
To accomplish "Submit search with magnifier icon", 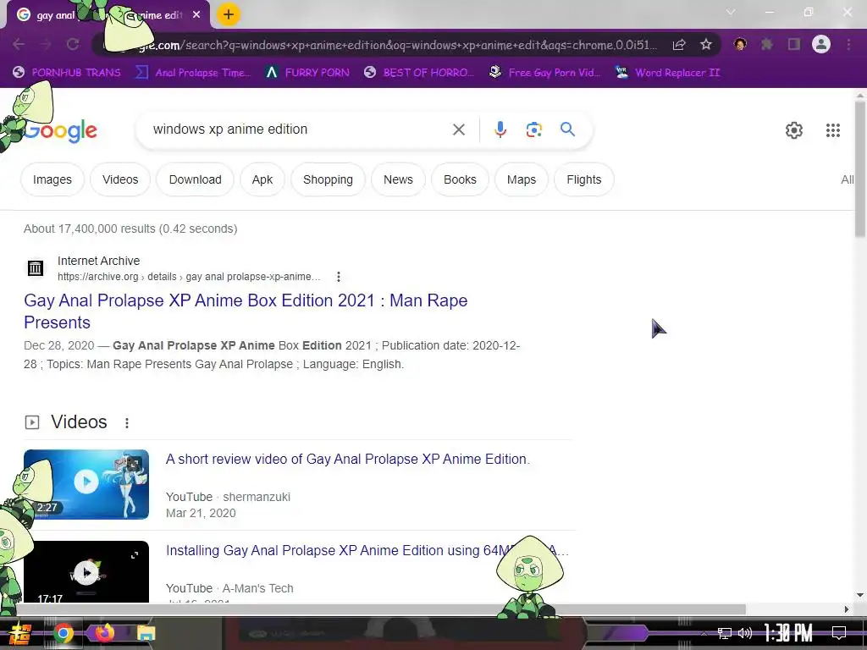I will [x=567, y=129].
